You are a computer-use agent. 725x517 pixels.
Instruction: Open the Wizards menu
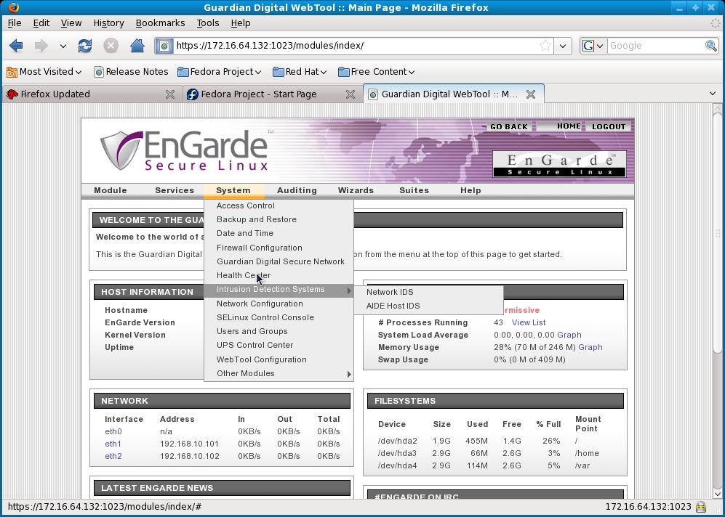[356, 190]
